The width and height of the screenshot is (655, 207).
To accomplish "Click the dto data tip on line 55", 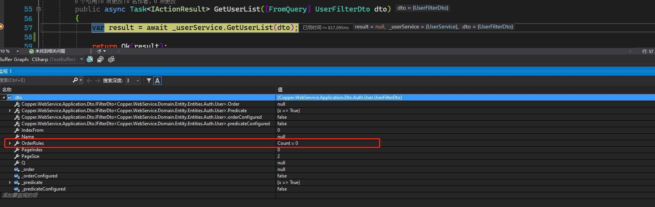I will [x=423, y=8].
